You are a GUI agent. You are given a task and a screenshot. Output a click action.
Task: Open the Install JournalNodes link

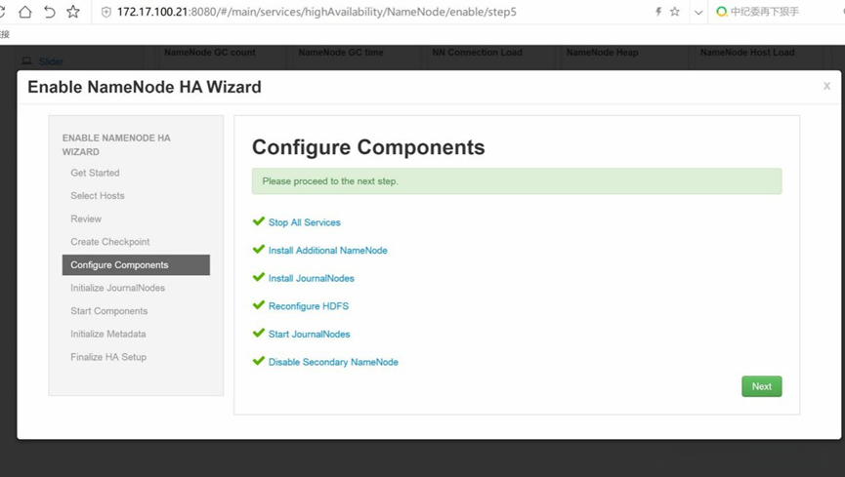pyautogui.click(x=311, y=278)
